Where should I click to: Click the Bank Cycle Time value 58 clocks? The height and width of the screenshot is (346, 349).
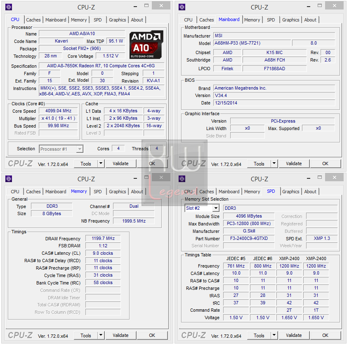click(x=103, y=282)
